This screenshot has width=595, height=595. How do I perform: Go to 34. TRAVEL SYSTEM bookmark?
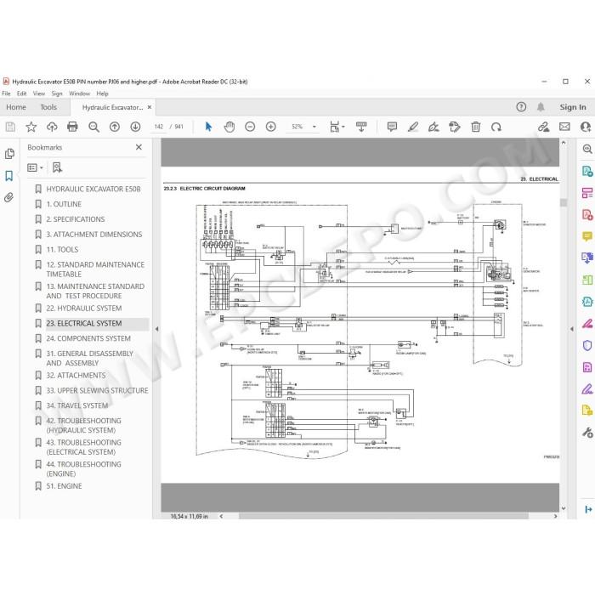coord(77,405)
